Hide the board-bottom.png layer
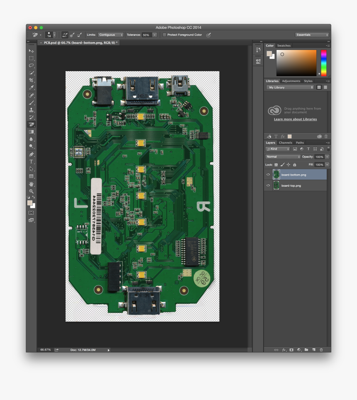This screenshot has width=357, height=400. [268, 174]
